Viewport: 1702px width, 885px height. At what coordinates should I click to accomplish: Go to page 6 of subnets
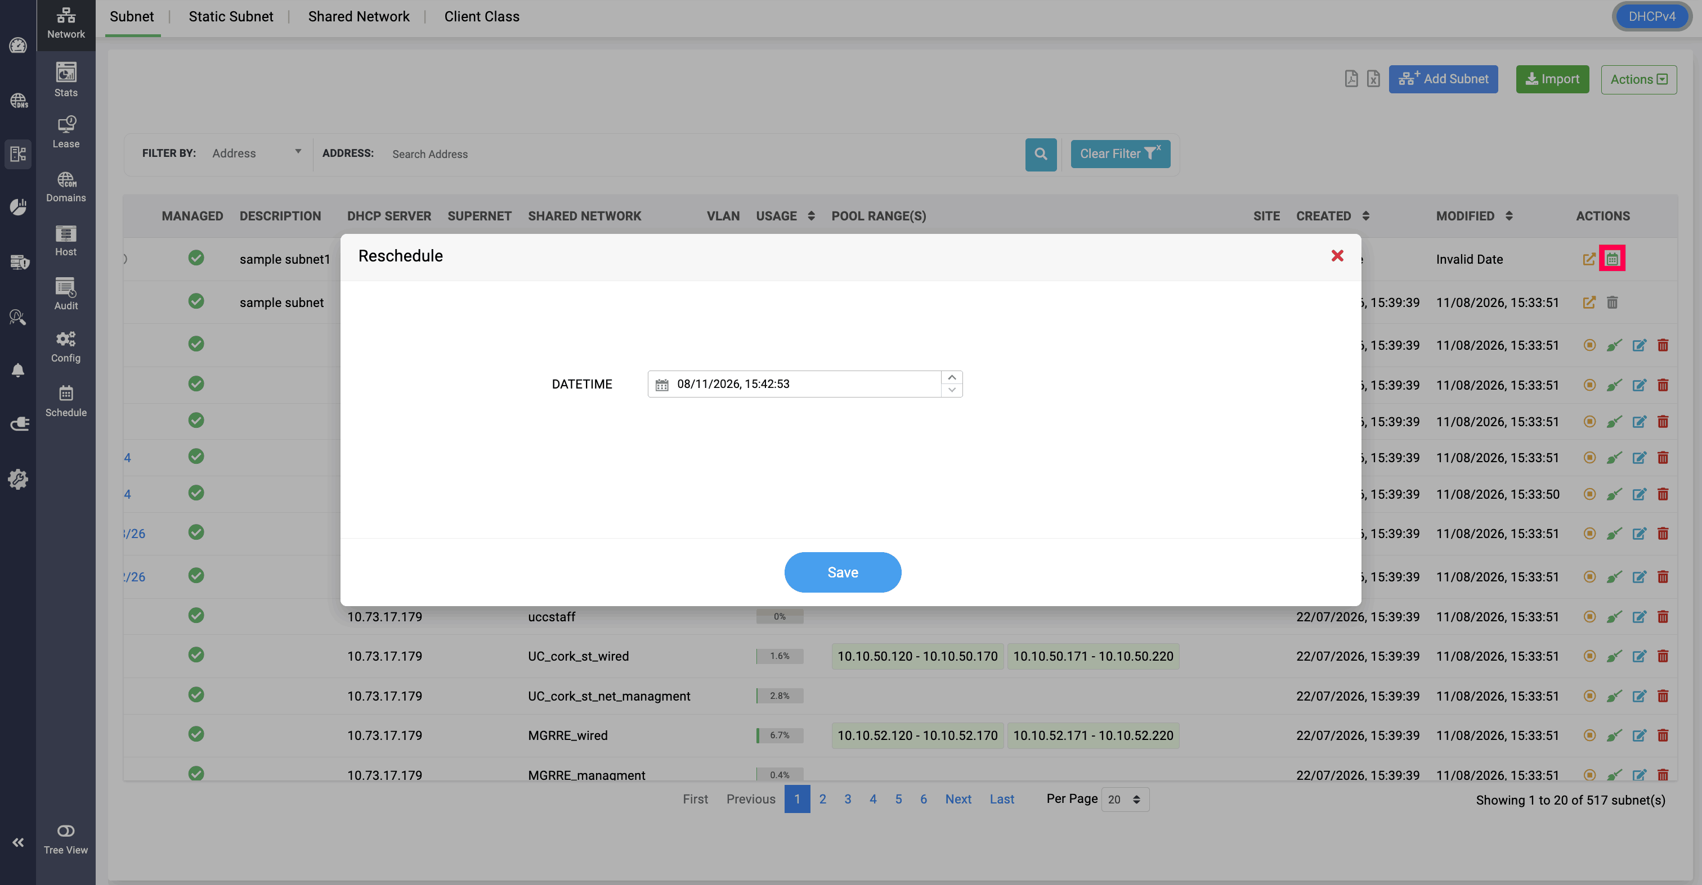click(x=924, y=799)
